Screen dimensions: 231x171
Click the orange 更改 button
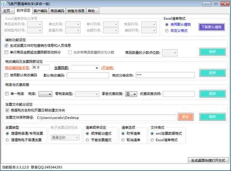click(x=186, y=117)
